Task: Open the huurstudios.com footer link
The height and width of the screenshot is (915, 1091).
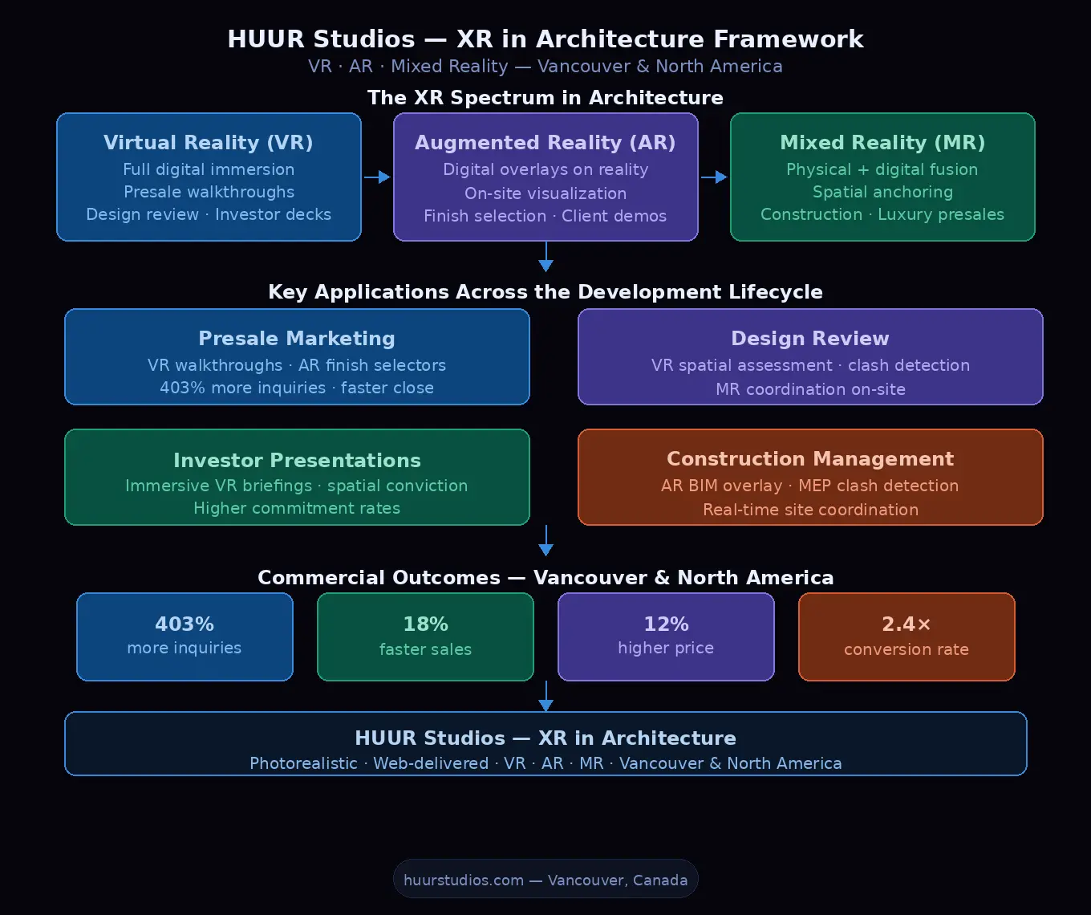Action: [x=545, y=880]
